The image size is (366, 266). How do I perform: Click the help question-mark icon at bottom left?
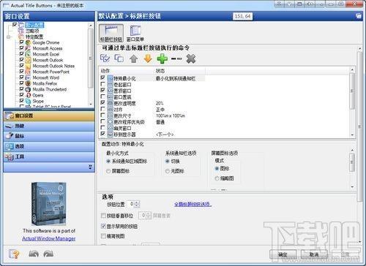(14, 254)
